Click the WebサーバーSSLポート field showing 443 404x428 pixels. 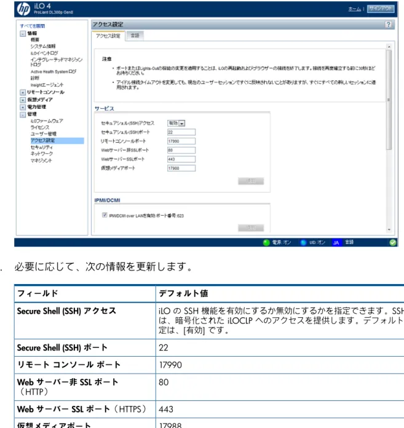click(x=181, y=159)
